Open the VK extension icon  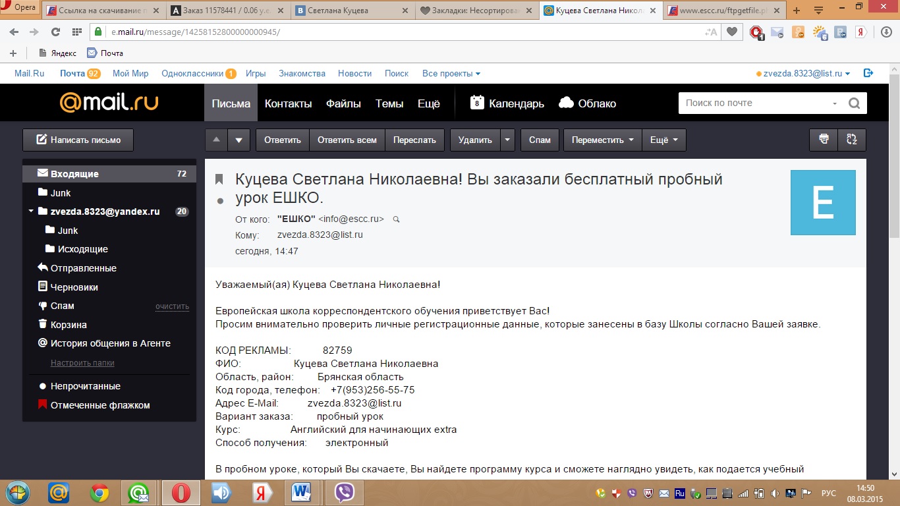840,32
